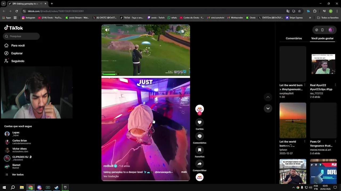Click the Pesquisar search field

21,36
